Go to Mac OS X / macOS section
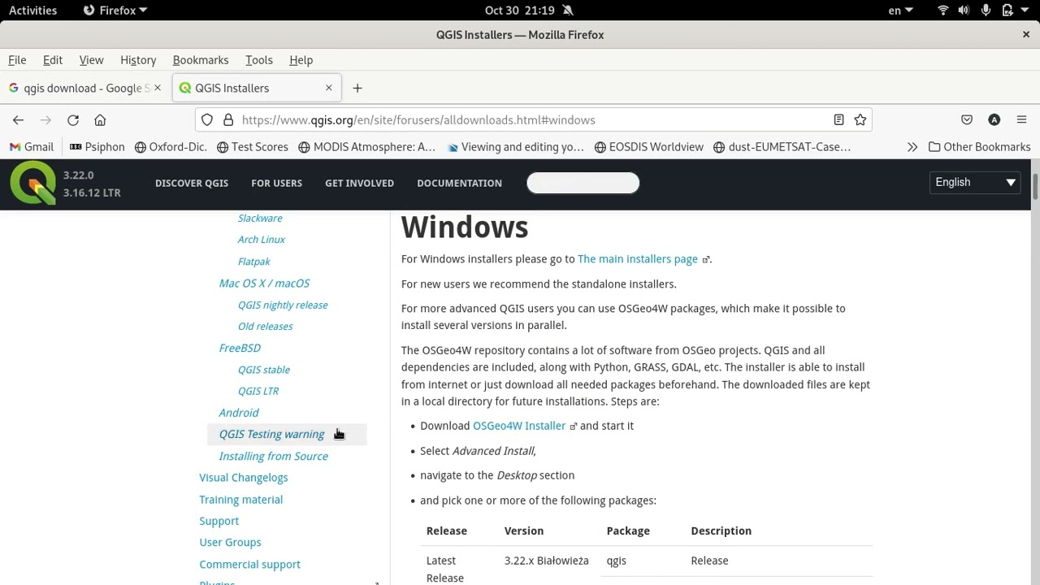The height and width of the screenshot is (585, 1040). (x=264, y=283)
